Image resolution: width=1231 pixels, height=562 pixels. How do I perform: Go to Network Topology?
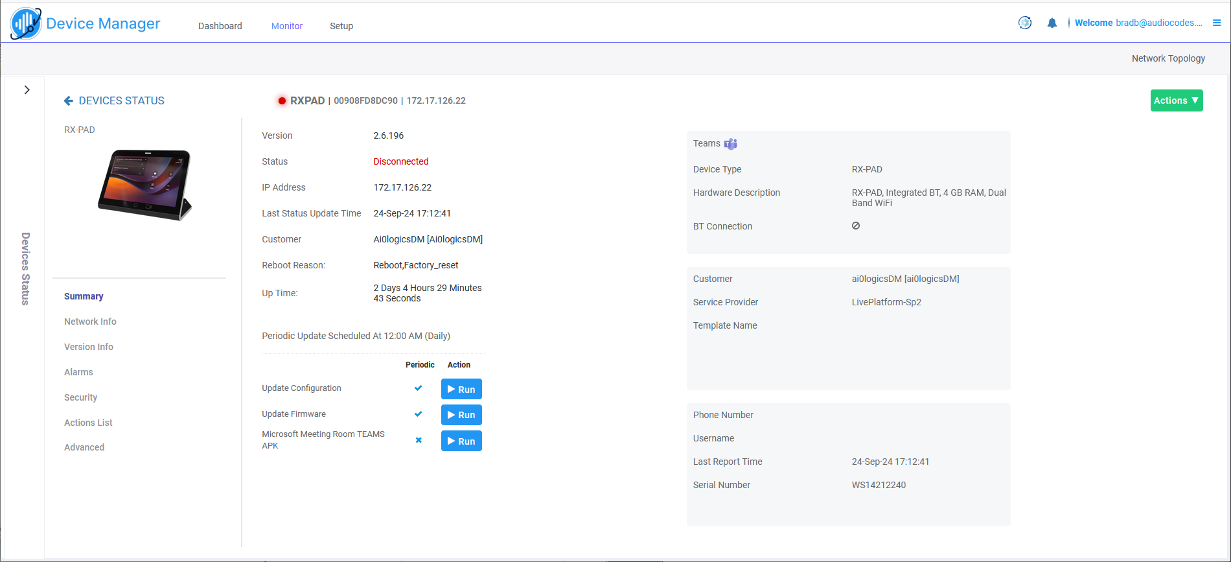[1168, 58]
